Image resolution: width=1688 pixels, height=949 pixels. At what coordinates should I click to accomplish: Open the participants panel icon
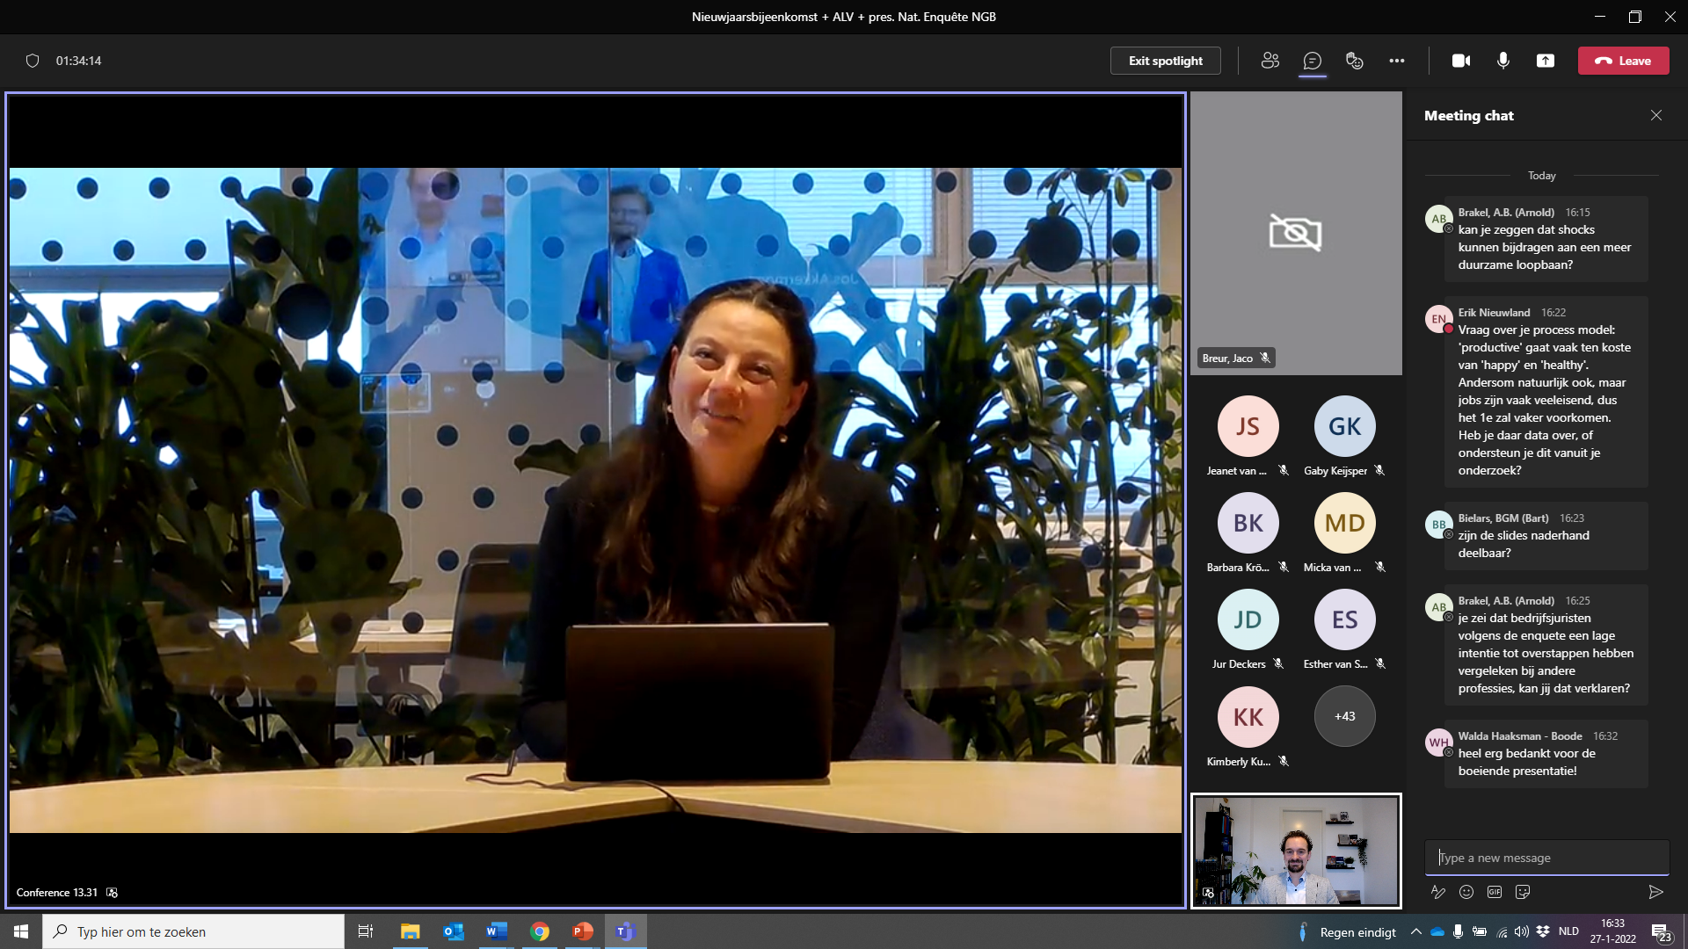tap(1270, 61)
